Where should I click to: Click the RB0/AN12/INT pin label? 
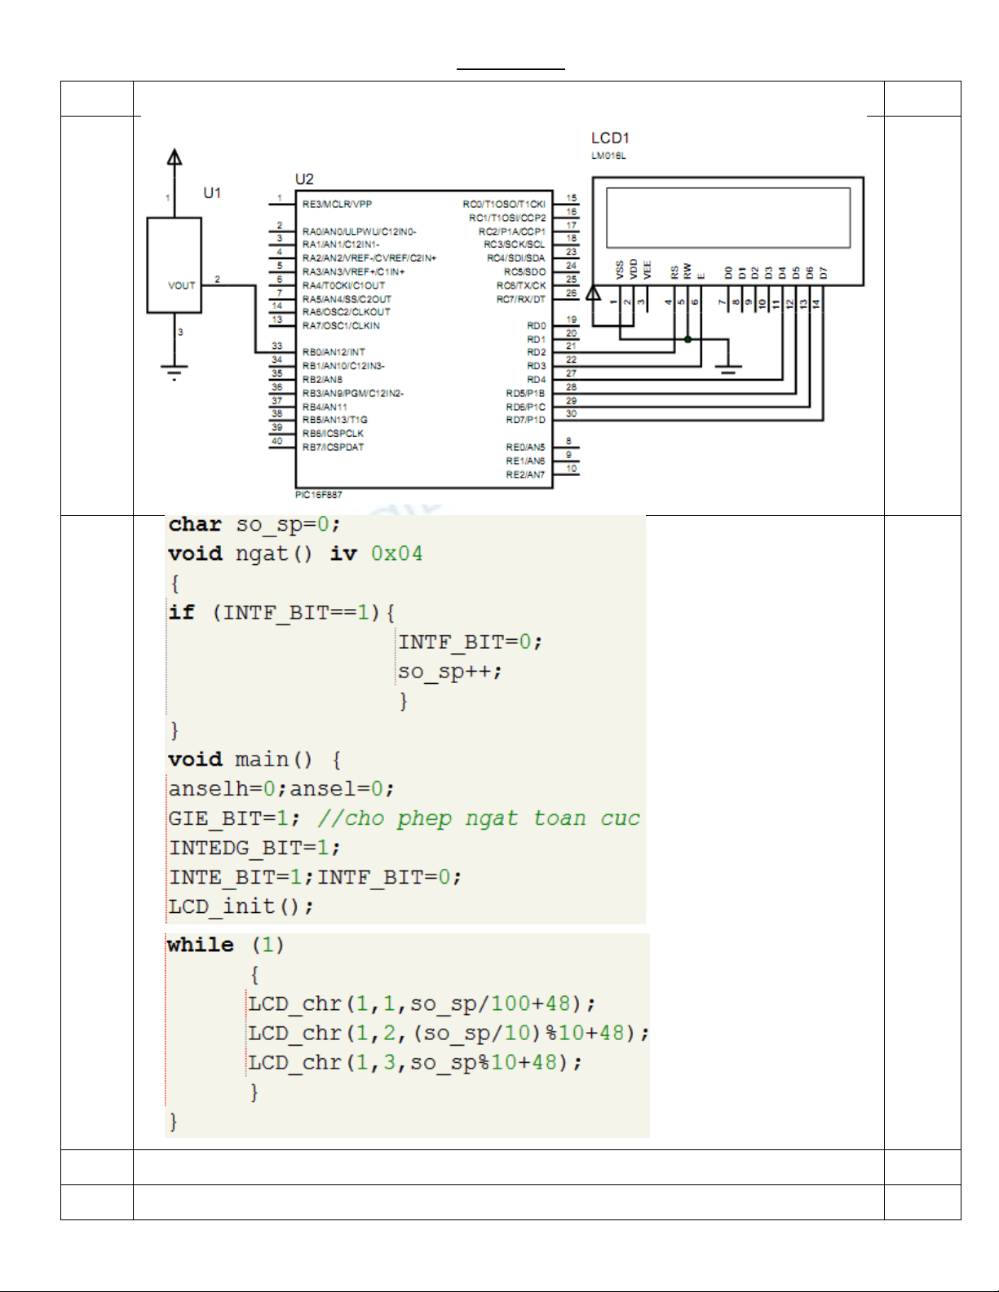tap(334, 352)
